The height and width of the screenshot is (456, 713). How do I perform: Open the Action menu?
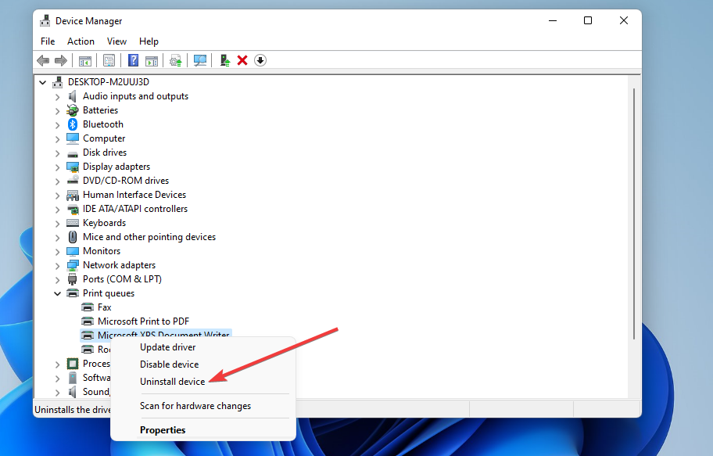pos(81,41)
